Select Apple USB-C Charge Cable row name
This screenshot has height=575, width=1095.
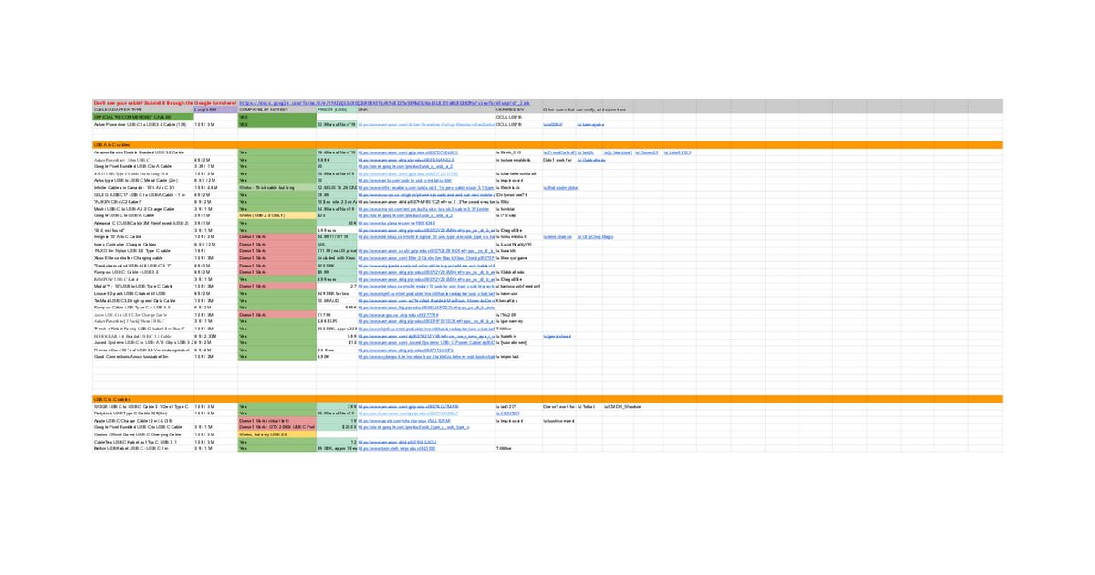(x=142, y=420)
